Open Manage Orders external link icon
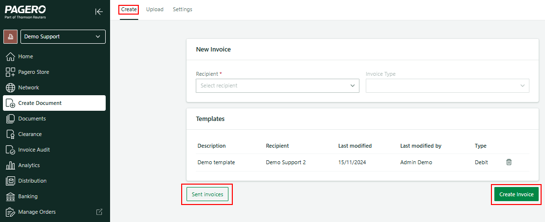Viewport: 545px width, 222px height. pyautogui.click(x=99, y=212)
